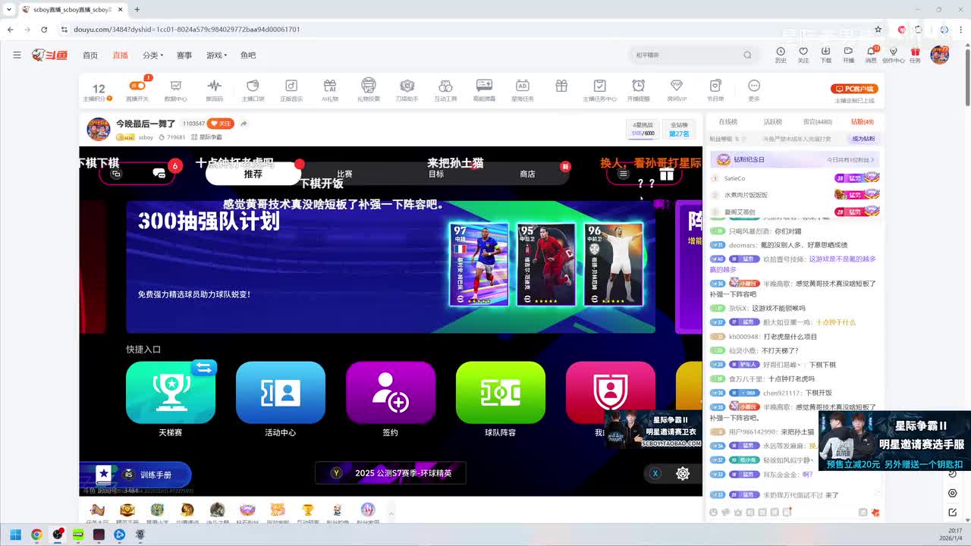Screen dimensions: 971x546
Task: Open 鱼吧 in the navigation
Action: pos(248,55)
